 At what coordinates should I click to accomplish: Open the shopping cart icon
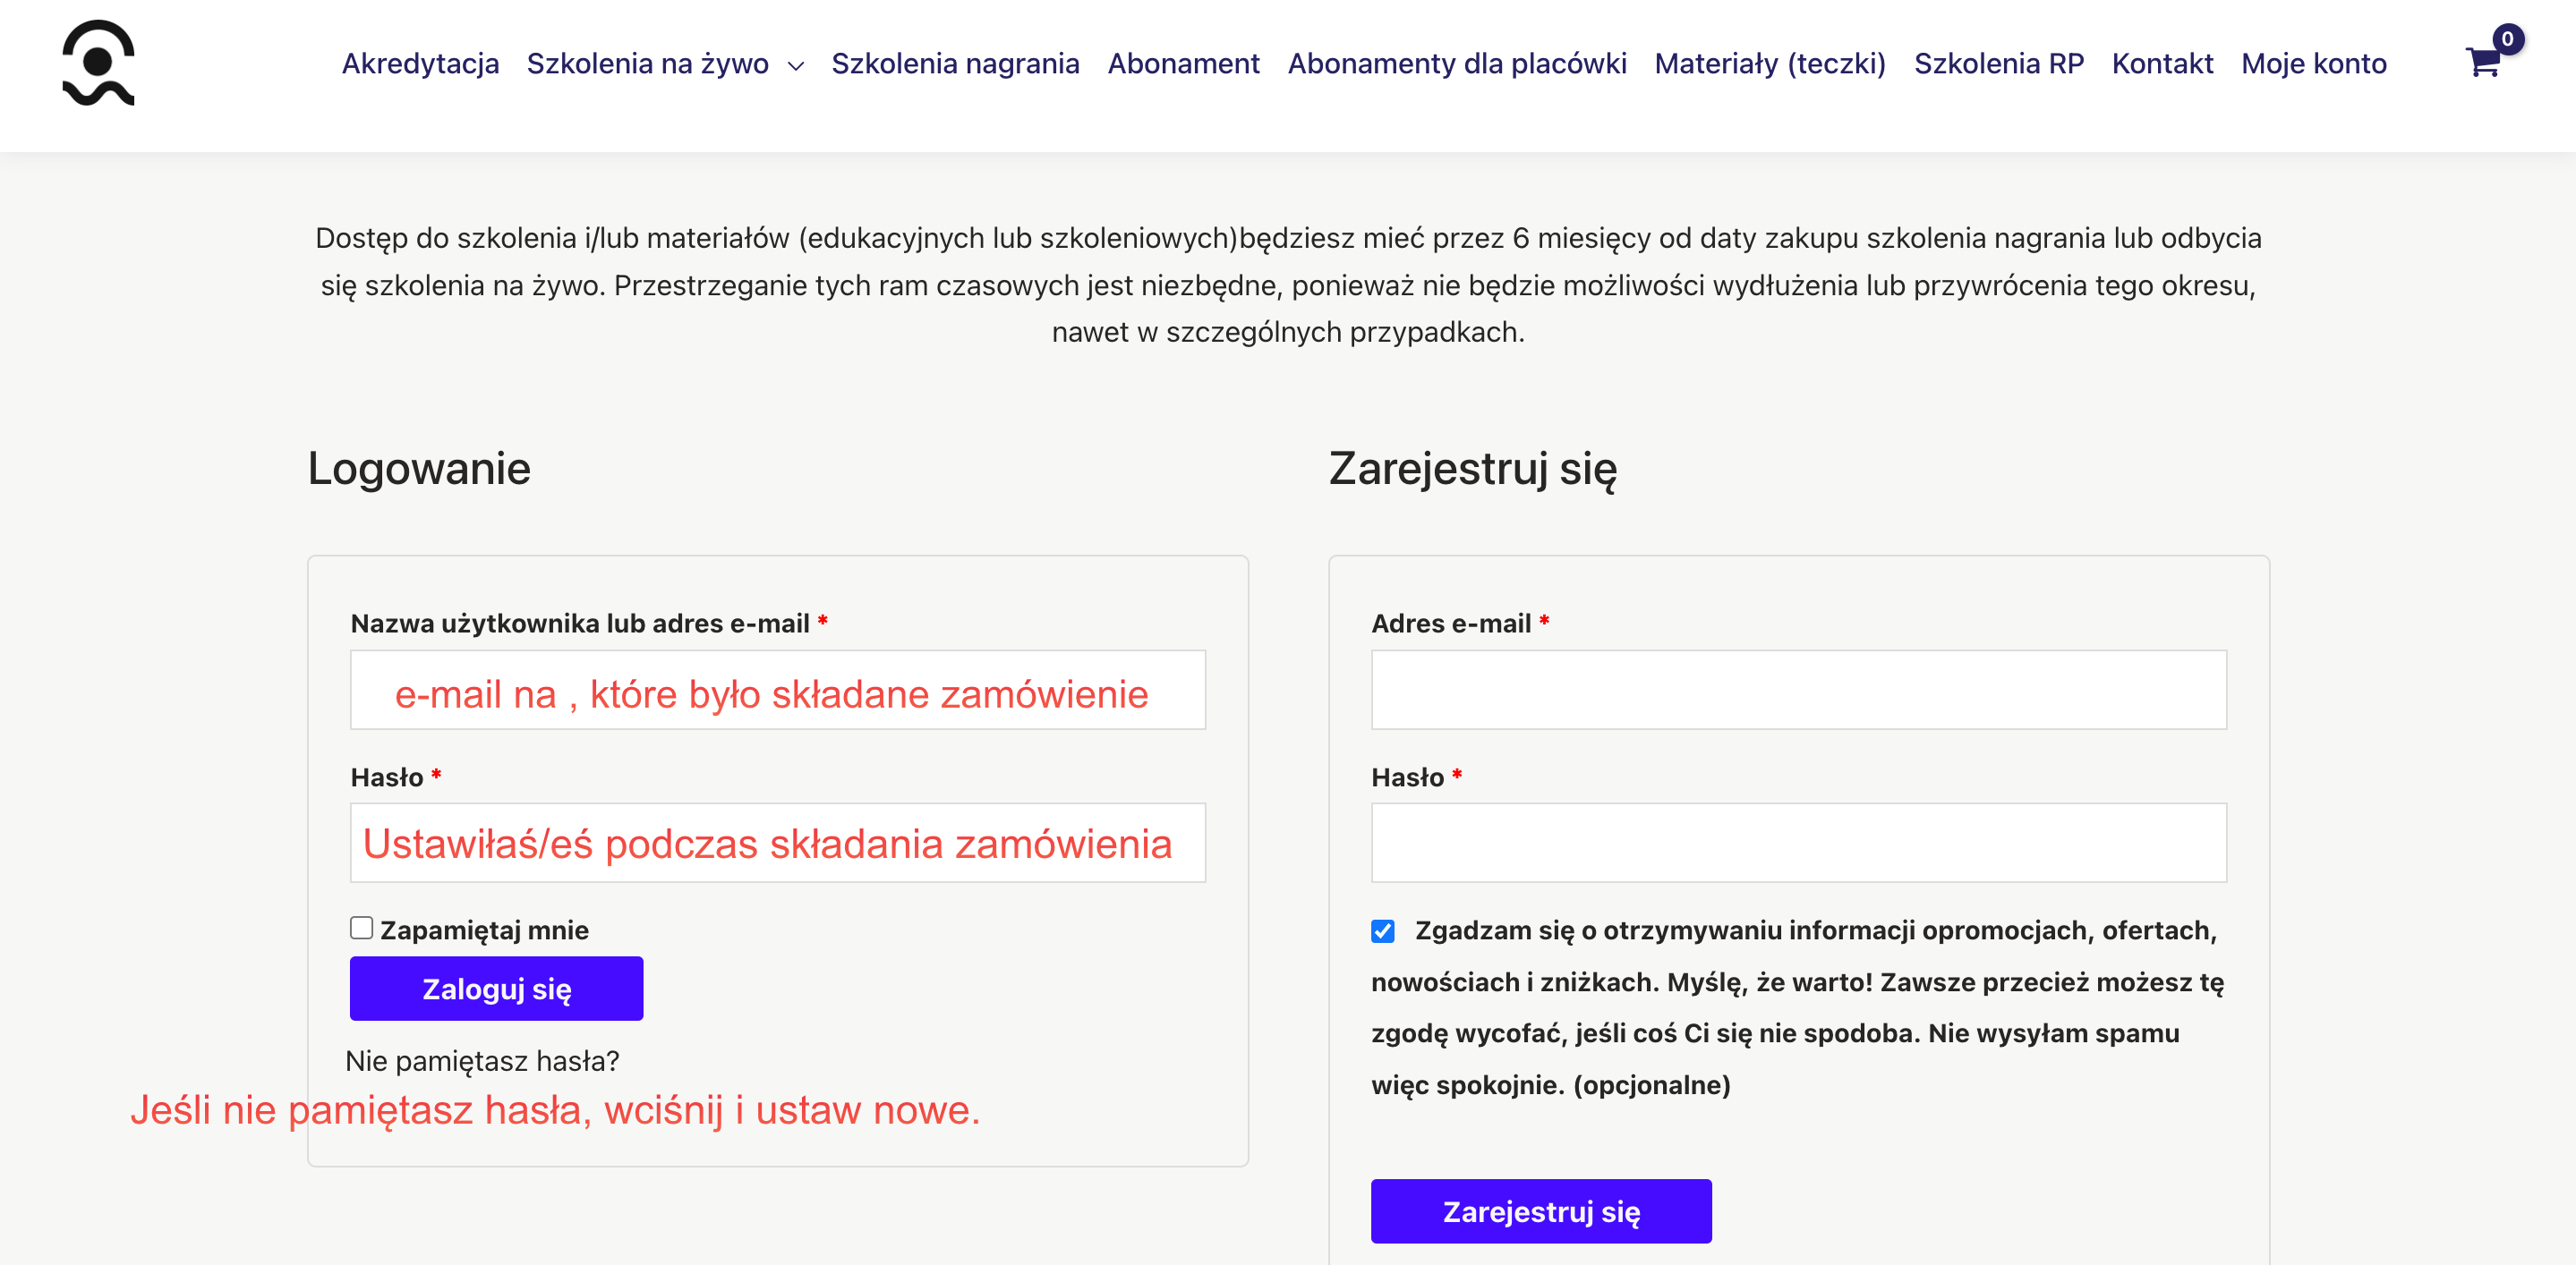point(2483,63)
